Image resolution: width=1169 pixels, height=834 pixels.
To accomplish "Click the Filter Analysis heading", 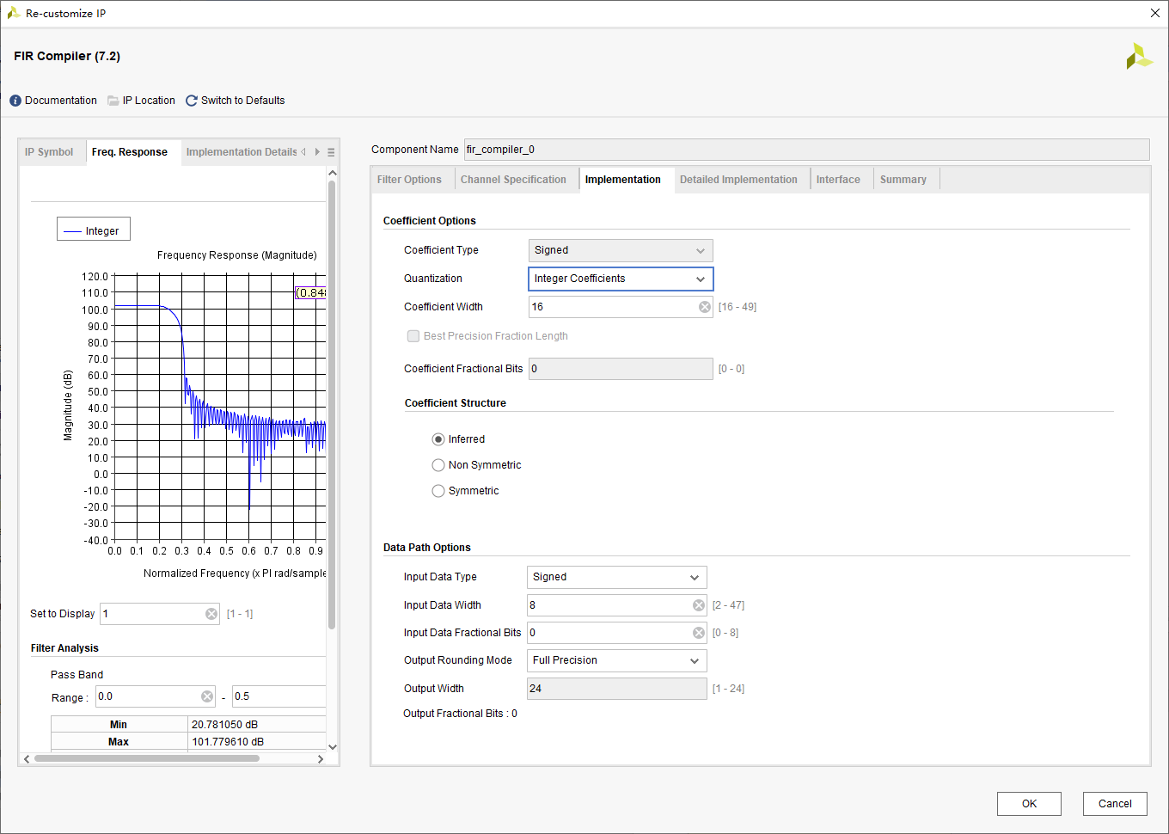I will click(x=64, y=648).
